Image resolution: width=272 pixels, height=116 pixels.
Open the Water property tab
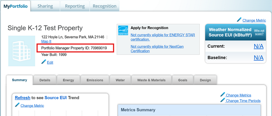pos(120,80)
